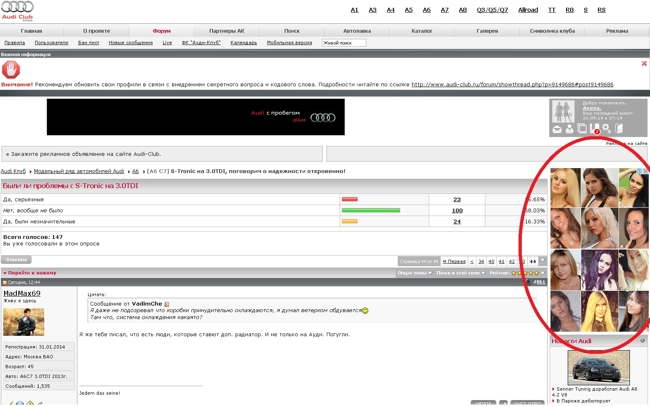Image resolution: width=650 pixels, height=407 pixels.
Task: Go to the Главная menu
Action: [x=32, y=31]
